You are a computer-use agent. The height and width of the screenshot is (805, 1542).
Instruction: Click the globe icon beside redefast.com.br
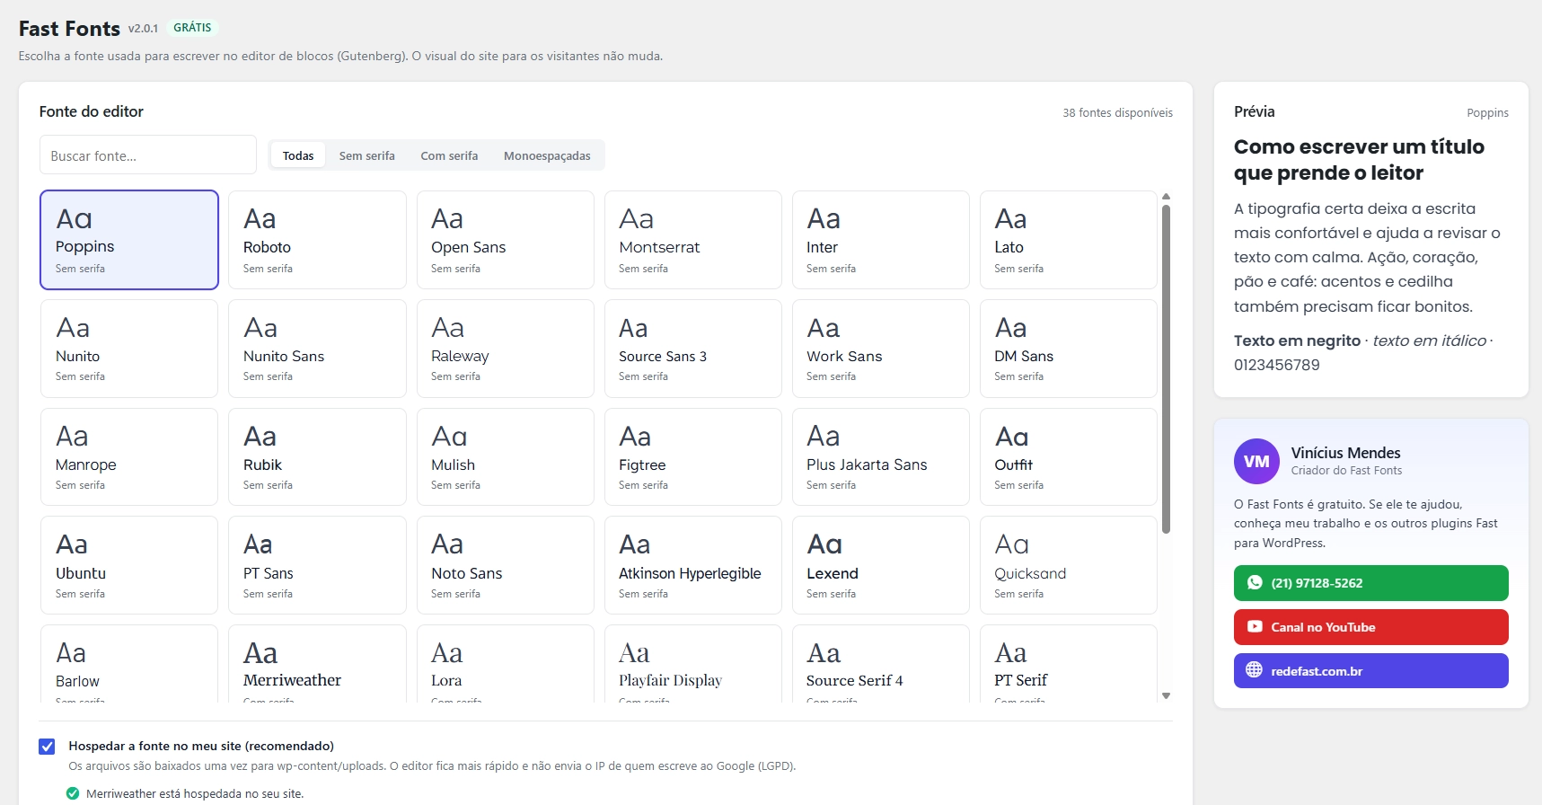coord(1255,670)
